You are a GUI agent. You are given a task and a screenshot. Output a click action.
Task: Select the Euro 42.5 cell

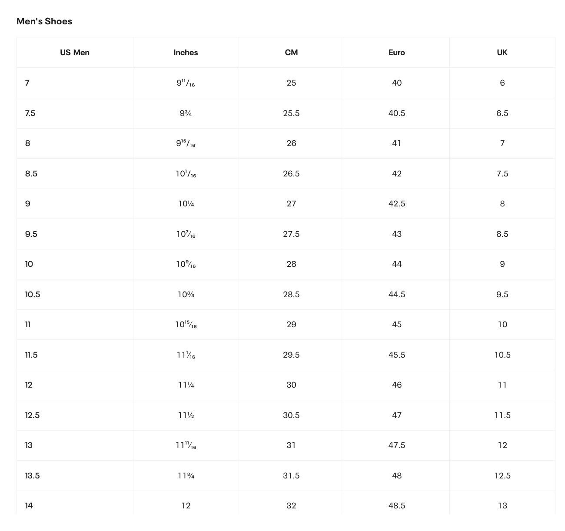click(x=396, y=204)
